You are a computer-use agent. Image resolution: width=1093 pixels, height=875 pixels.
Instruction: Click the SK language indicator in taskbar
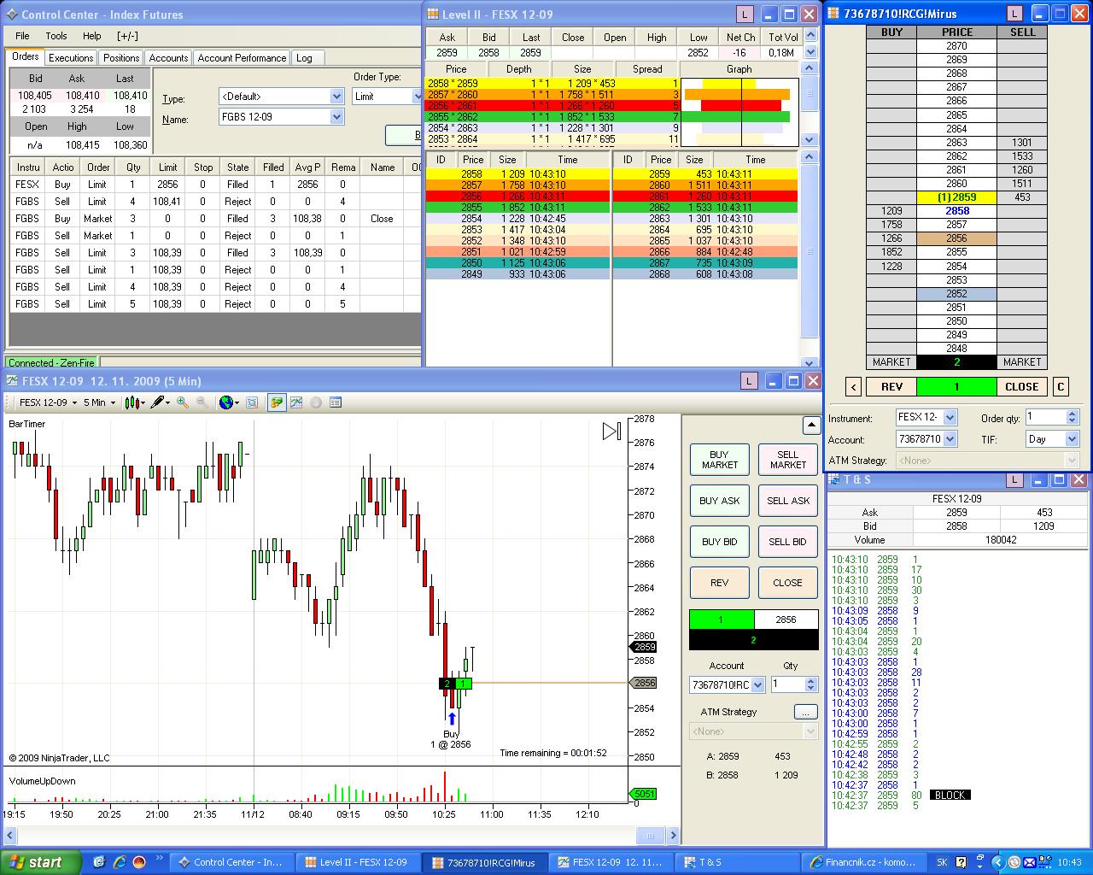tap(942, 862)
